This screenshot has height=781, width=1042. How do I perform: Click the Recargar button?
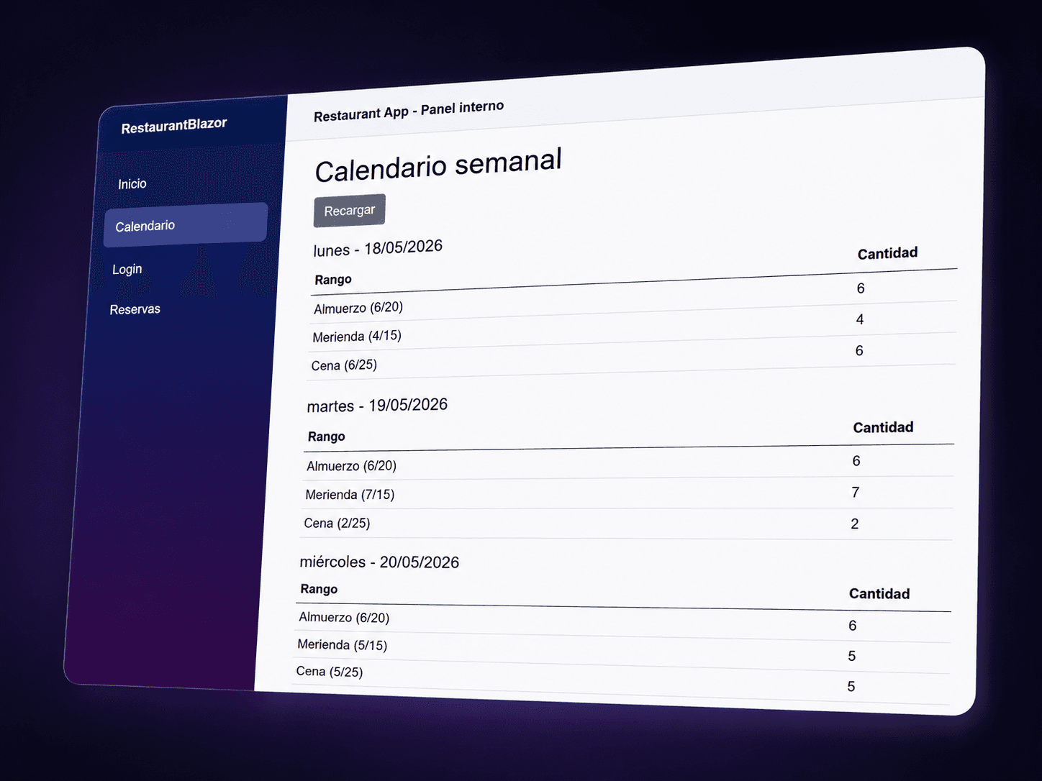point(349,211)
